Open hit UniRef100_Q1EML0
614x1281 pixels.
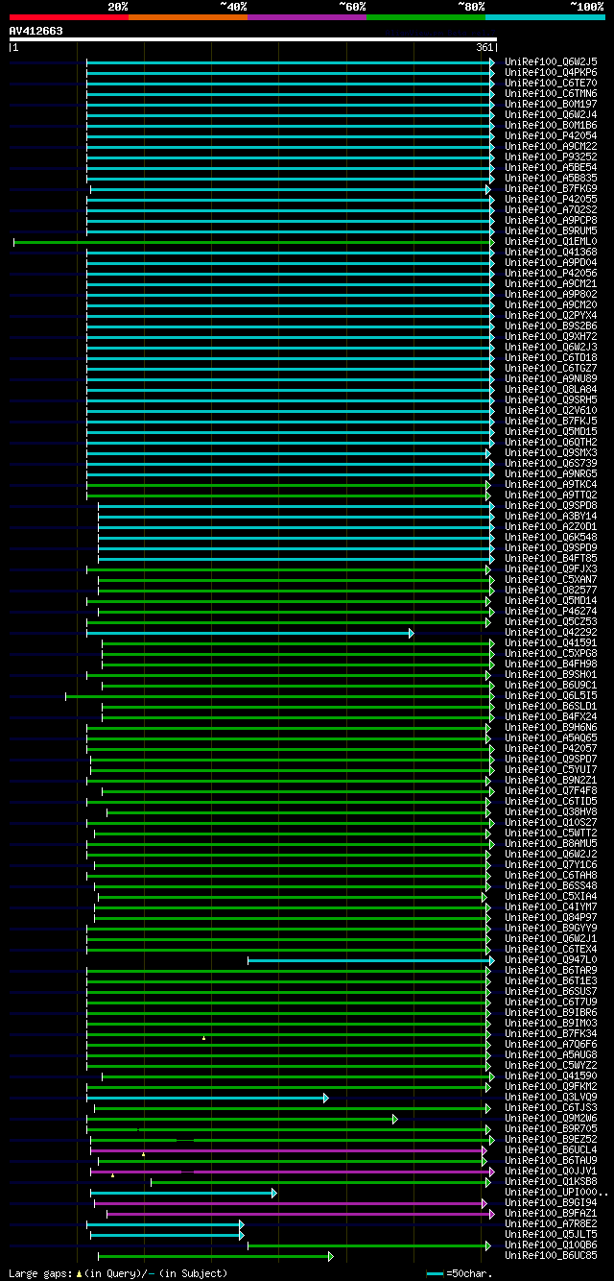(552, 242)
